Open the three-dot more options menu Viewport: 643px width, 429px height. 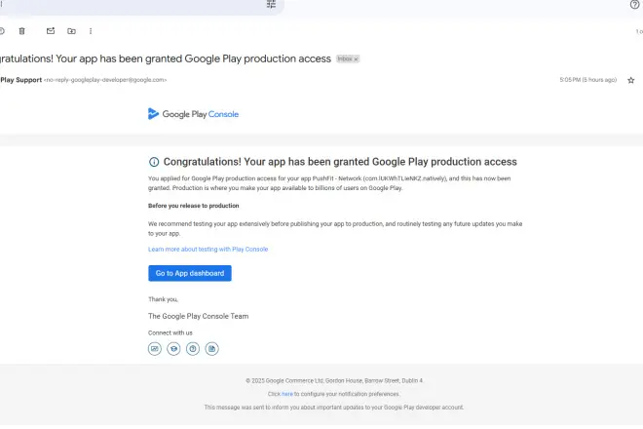(x=91, y=31)
